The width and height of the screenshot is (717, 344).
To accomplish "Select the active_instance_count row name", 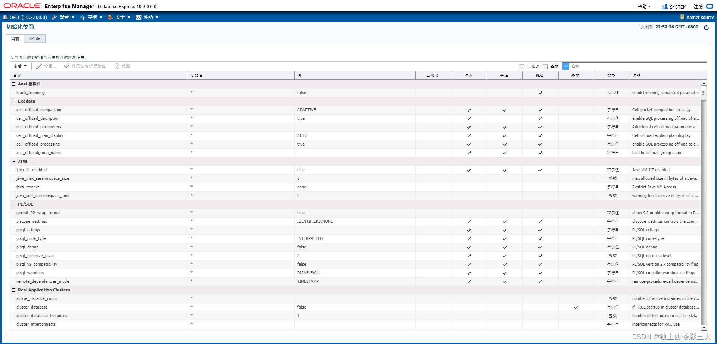I will 37,299.
